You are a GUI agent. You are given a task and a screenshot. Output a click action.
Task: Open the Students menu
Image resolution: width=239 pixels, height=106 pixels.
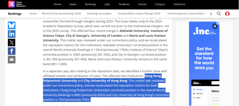pos(124,4)
